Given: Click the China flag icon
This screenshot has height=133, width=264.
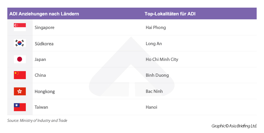Looking at the screenshot, I should [x=20, y=75].
